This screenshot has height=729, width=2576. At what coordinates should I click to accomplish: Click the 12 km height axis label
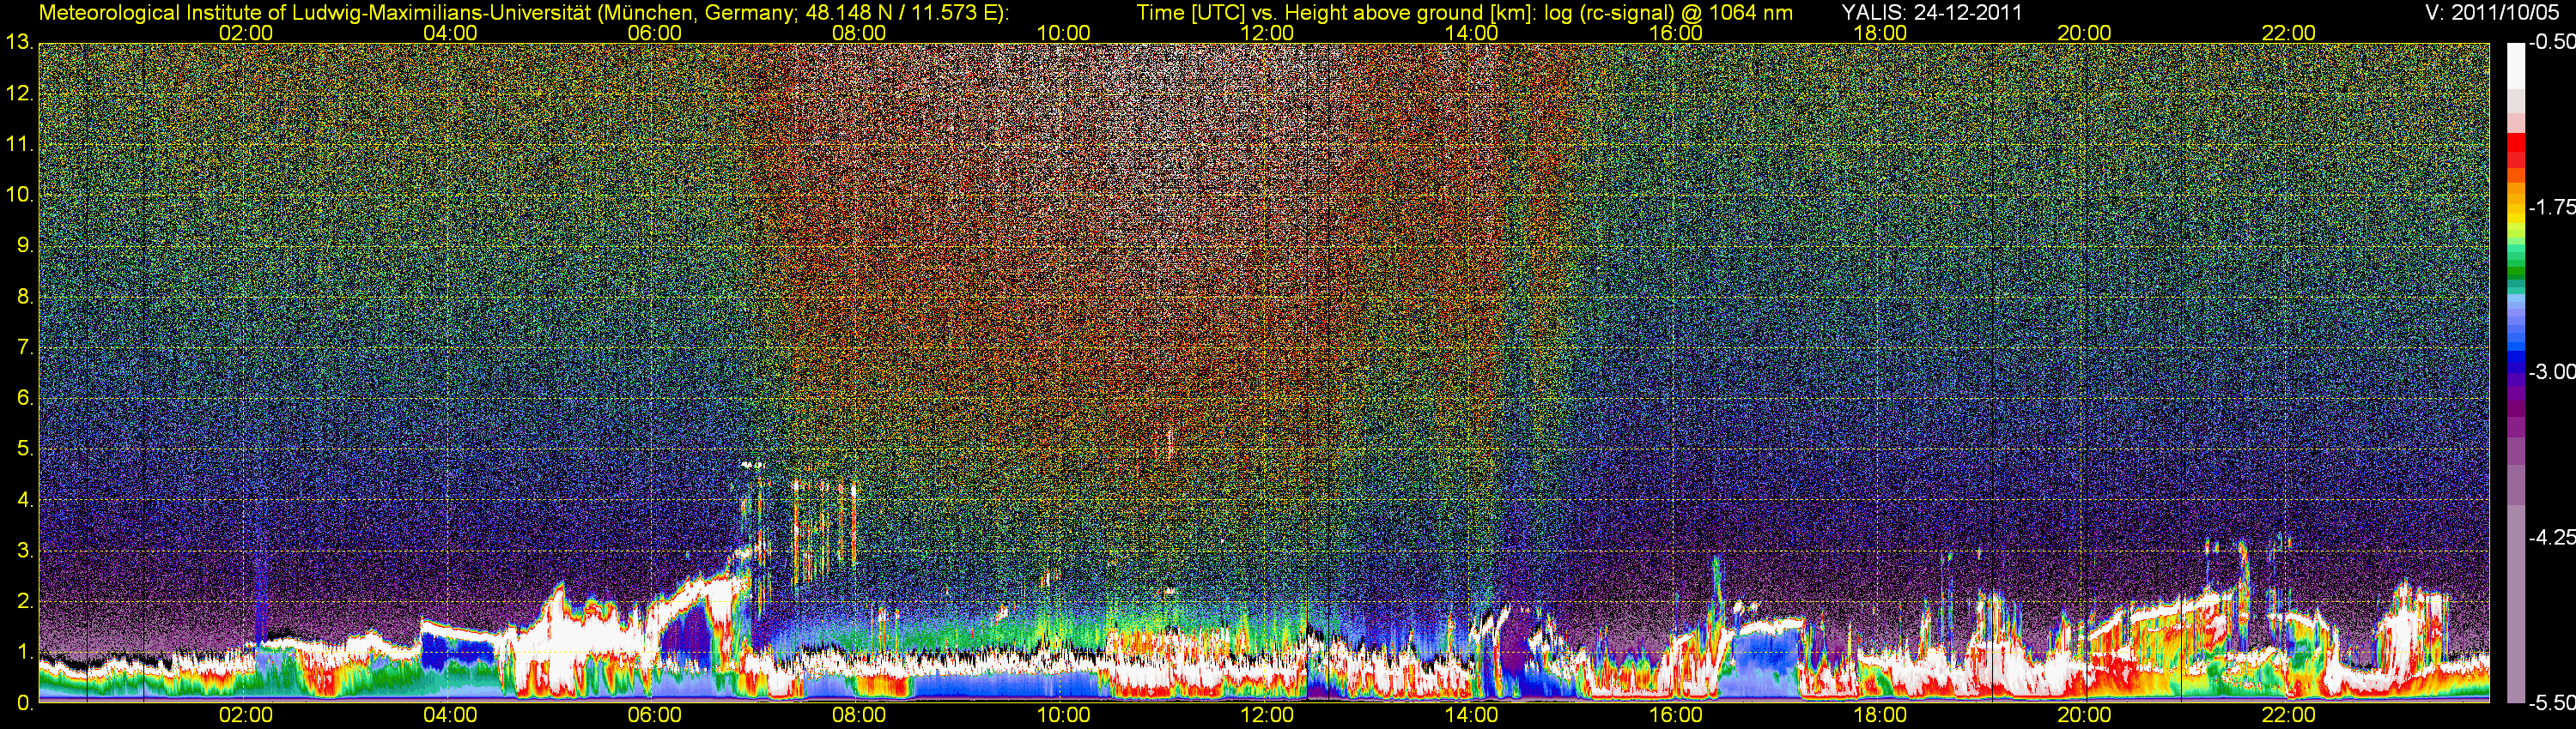(19, 93)
